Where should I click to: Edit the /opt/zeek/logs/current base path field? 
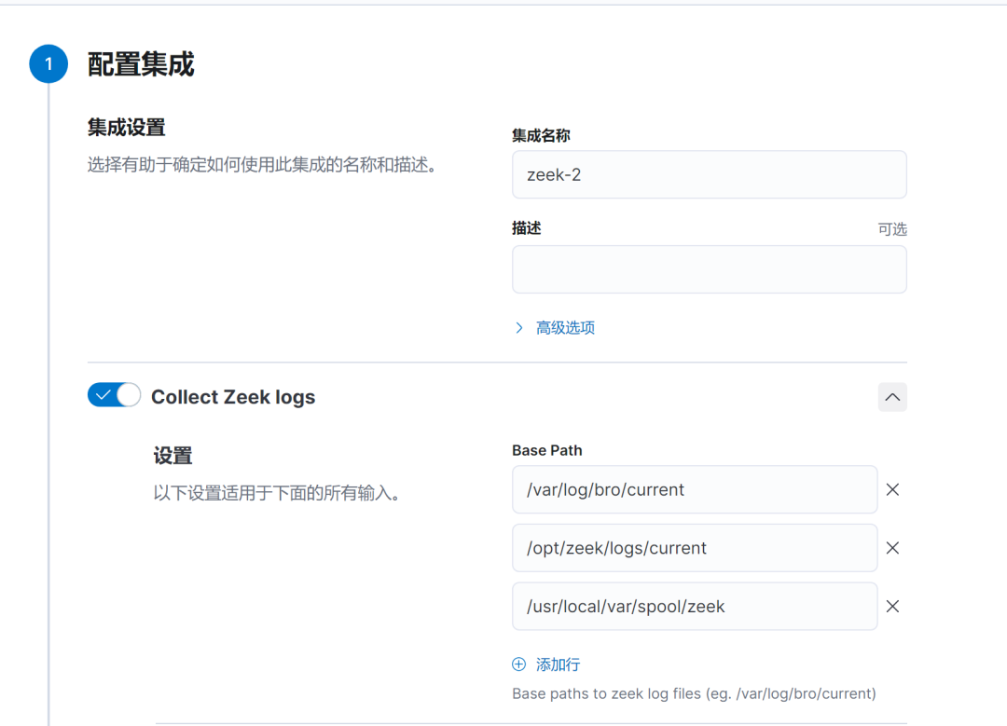(695, 548)
